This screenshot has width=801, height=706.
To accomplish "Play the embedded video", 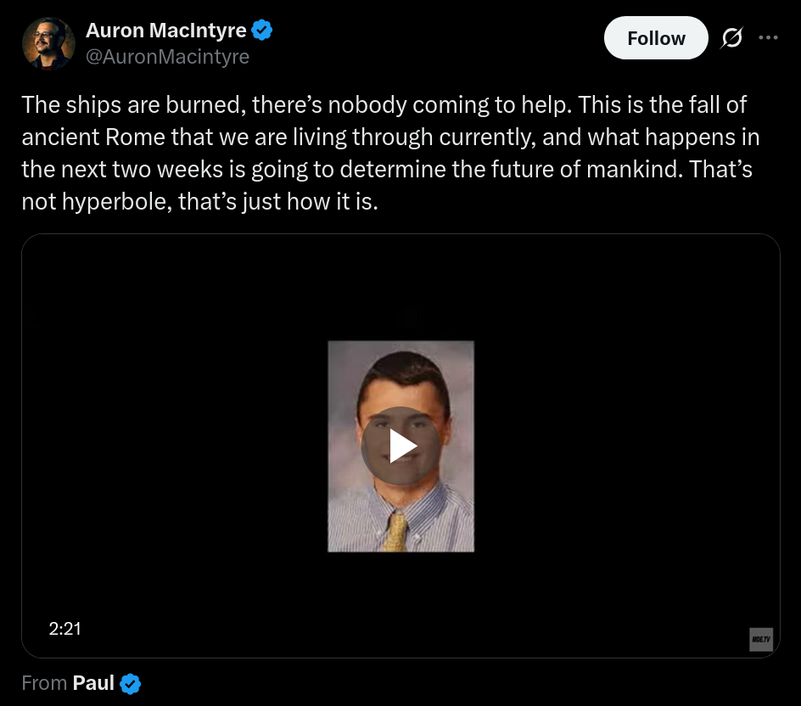I will 400,446.
